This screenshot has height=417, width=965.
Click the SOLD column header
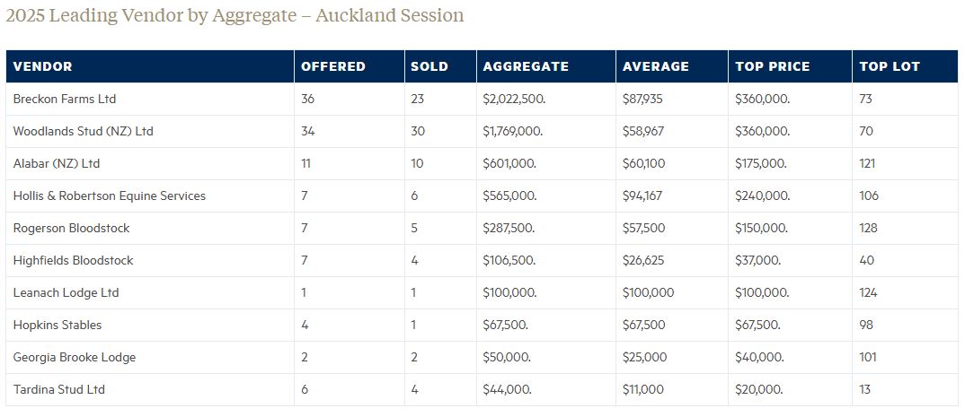(429, 66)
